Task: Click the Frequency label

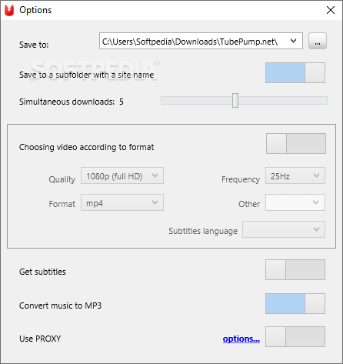Action: (241, 179)
